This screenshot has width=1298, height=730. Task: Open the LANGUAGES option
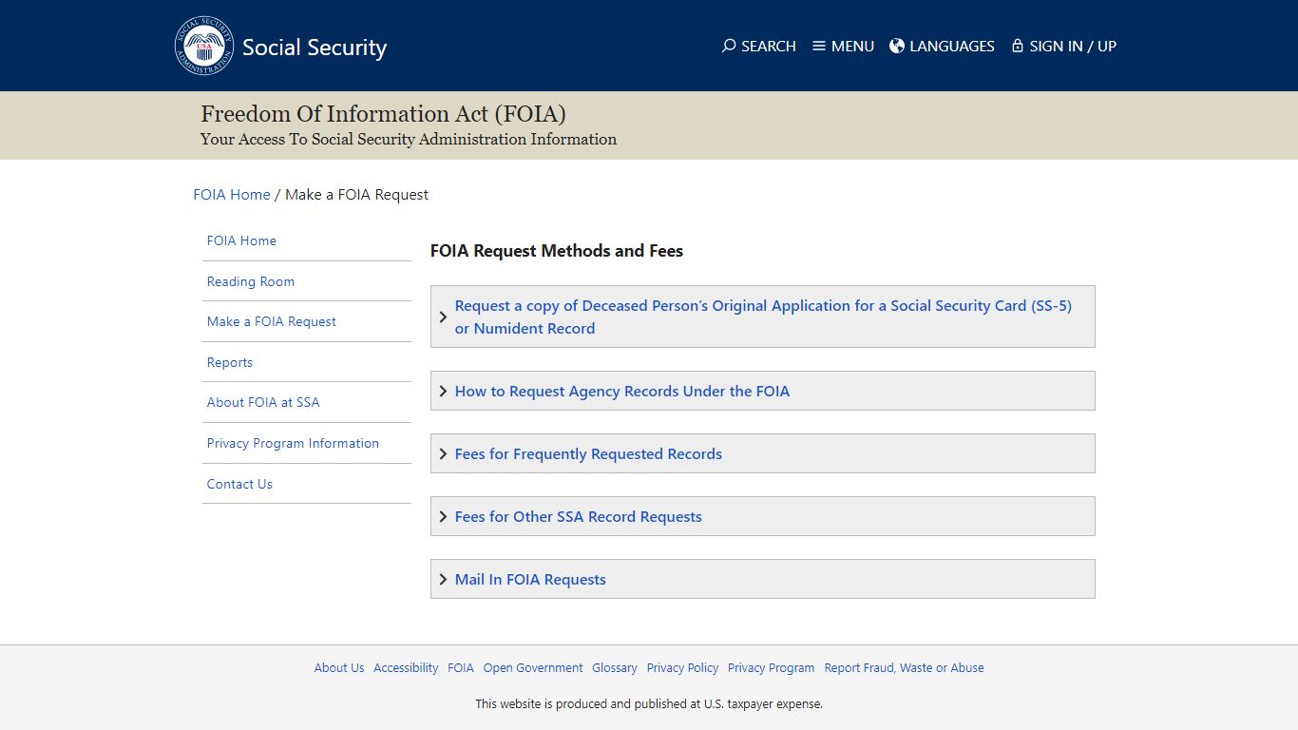click(x=952, y=46)
